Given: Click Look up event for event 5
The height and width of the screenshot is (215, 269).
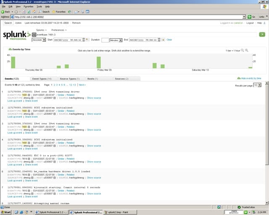Looking at the screenshot, I should (x=15, y=165).
